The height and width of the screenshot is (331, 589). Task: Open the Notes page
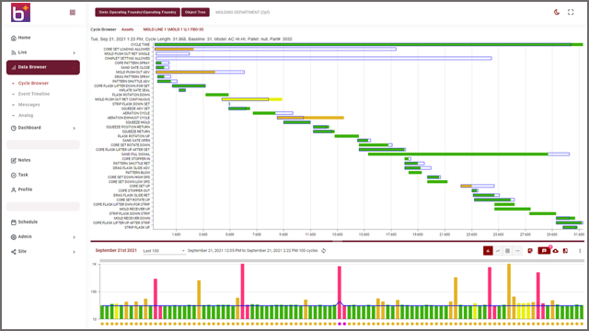[24, 160]
